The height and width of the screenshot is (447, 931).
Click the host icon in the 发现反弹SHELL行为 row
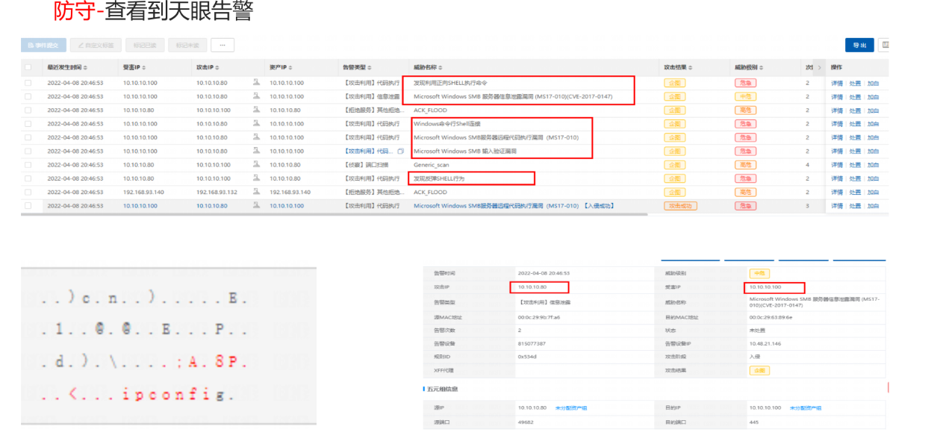(257, 178)
